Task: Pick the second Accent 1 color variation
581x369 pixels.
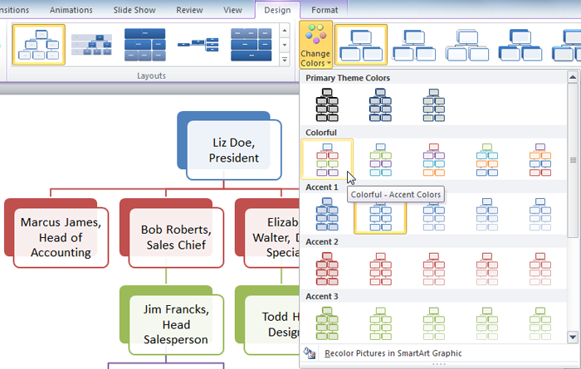Action: tap(380, 216)
